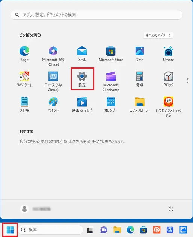
Task: Open the user account profile
Action: (36, 209)
